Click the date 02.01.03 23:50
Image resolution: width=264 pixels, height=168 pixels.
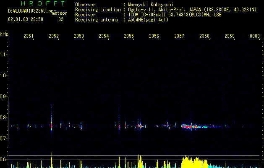[x=26, y=19]
